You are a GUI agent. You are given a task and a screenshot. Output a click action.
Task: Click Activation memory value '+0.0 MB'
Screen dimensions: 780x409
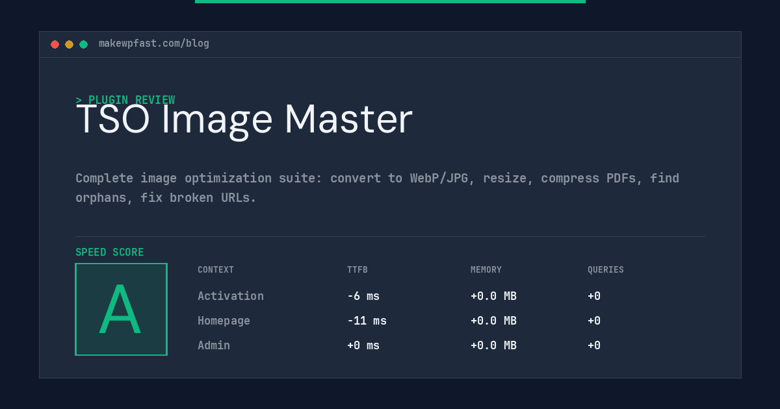click(x=493, y=296)
